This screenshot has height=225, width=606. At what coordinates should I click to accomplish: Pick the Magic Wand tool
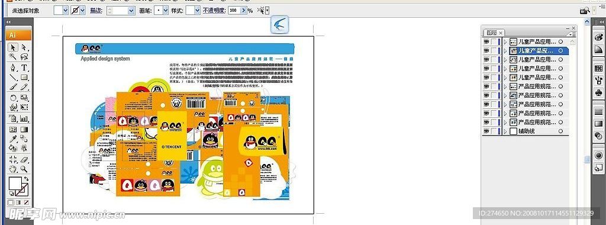pyautogui.click(x=13, y=57)
